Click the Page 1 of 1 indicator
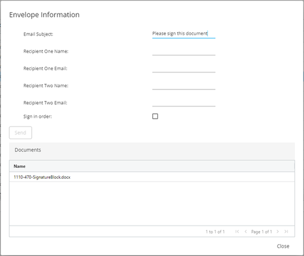The width and height of the screenshot is (304, 256). tap(261, 232)
